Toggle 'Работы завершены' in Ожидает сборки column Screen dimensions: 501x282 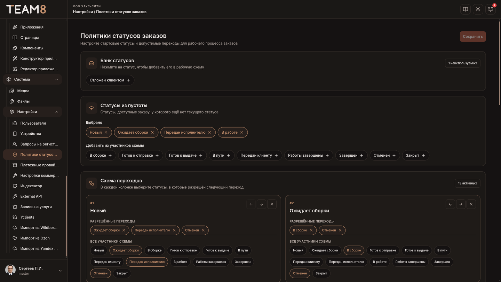[411, 262]
